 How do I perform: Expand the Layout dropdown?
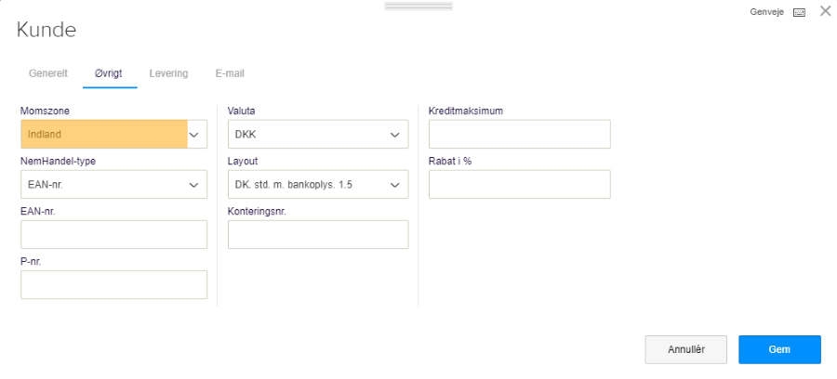(x=317, y=185)
